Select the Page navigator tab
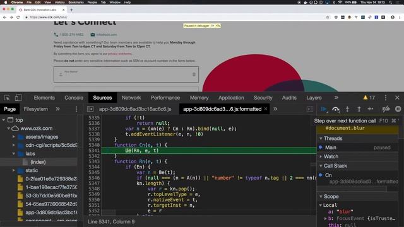404x227 pixels. coord(10,109)
